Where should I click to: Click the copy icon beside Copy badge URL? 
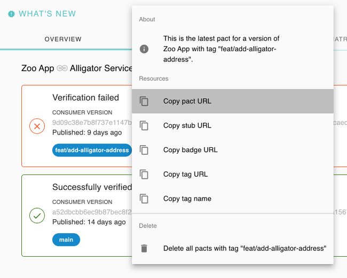[x=144, y=150]
